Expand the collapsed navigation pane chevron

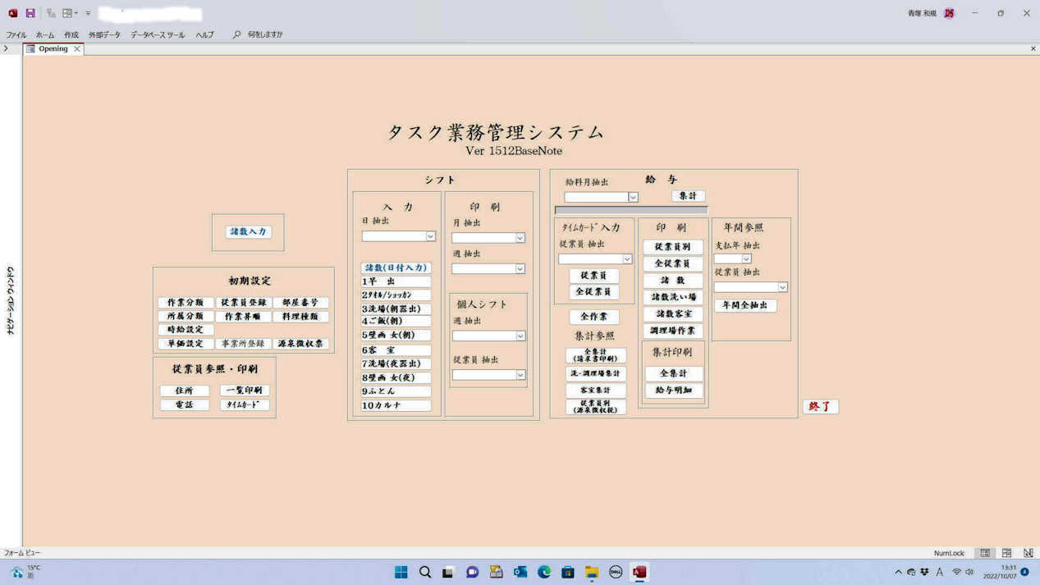[6, 48]
